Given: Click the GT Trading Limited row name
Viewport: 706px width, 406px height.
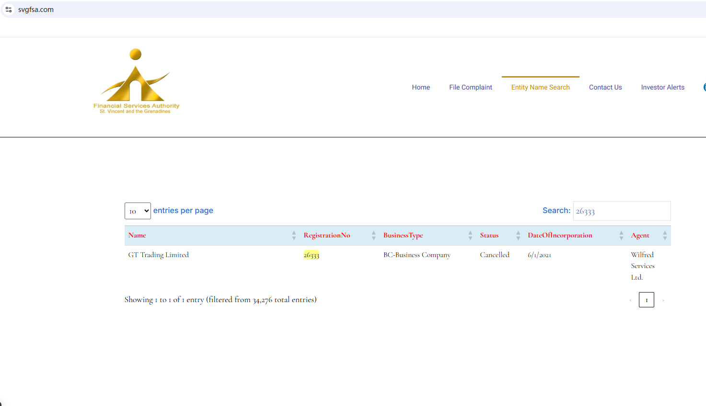Looking at the screenshot, I should (x=159, y=255).
